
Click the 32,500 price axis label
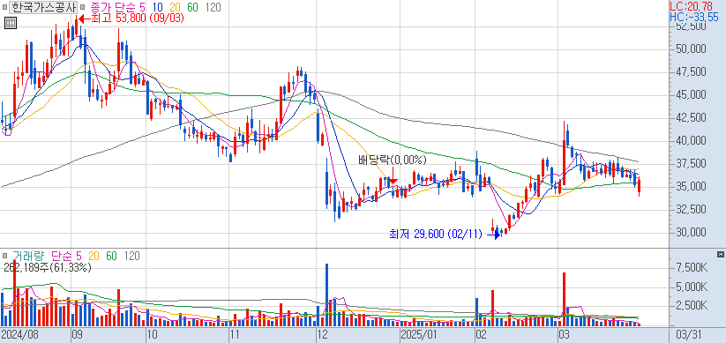(691, 210)
